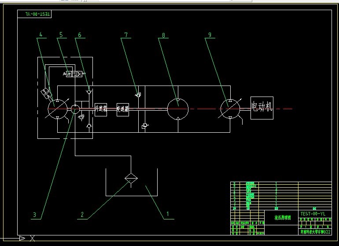Select callout number 7

[x=126, y=35]
